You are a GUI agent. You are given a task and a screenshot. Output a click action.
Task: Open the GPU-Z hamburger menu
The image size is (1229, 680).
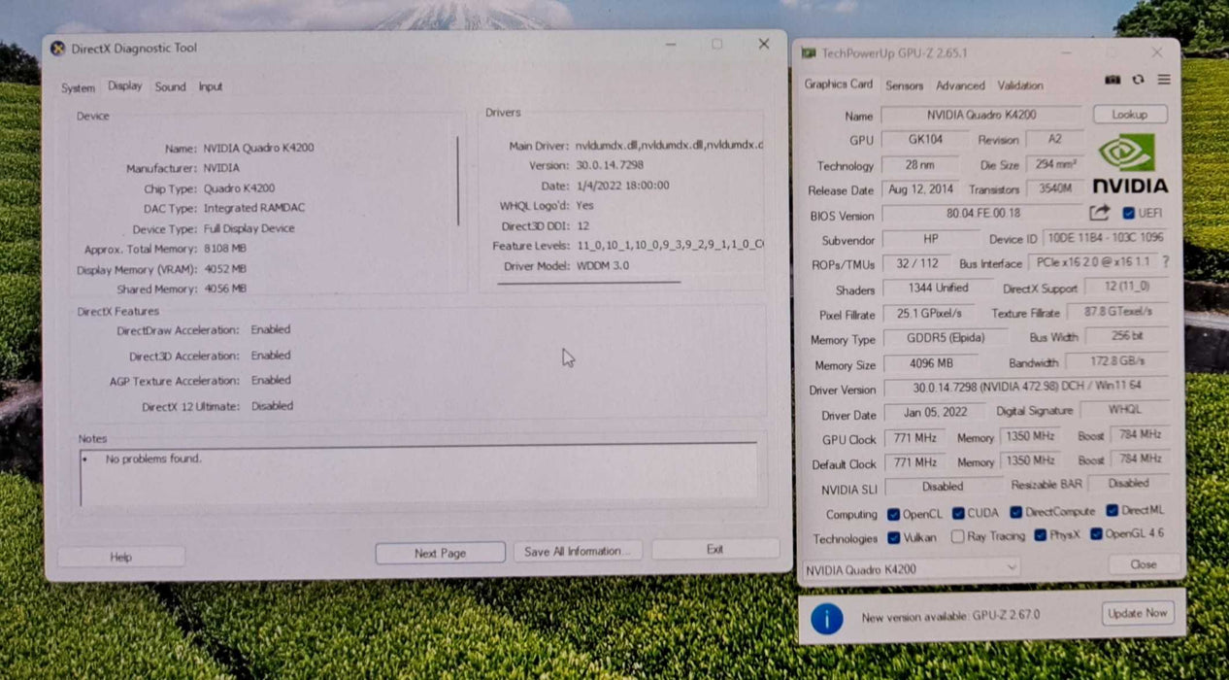pyautogui.click(x=1163, y=80)
